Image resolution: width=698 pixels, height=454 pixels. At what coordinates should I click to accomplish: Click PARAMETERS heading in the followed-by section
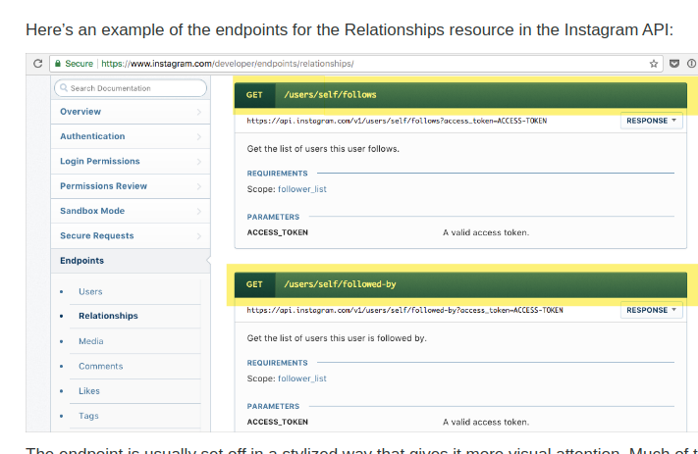click(x=273, y=406)
